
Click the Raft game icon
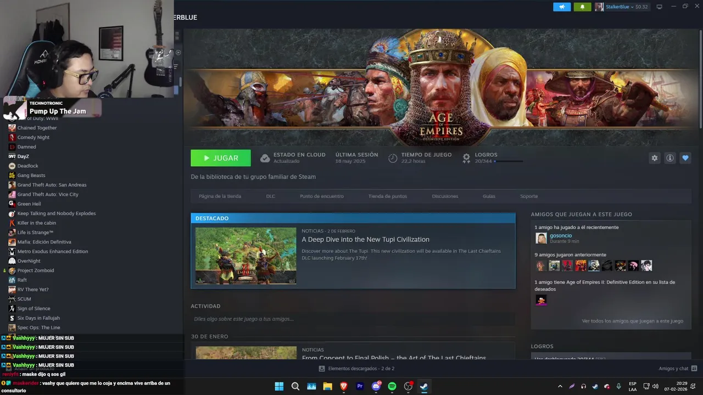[x=12, y=280]
